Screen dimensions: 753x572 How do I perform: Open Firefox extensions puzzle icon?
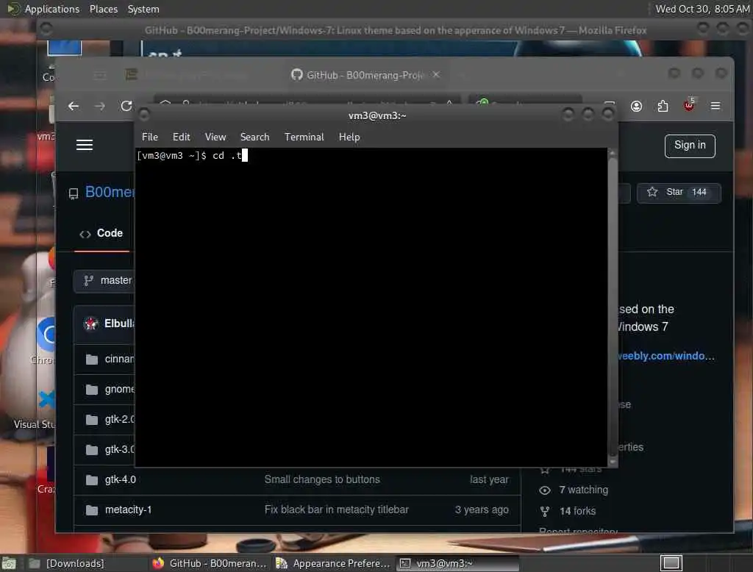click(x=663, y=106)
